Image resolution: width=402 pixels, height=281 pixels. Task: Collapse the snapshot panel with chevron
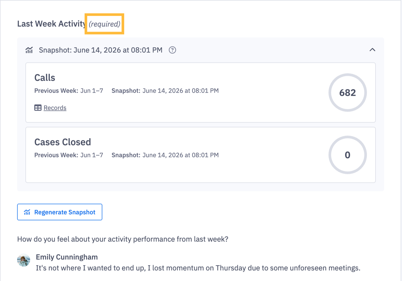coord(372,50)
